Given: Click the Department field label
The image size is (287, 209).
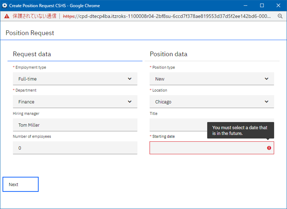Looking at the screenshot, I should click(26, 90).
